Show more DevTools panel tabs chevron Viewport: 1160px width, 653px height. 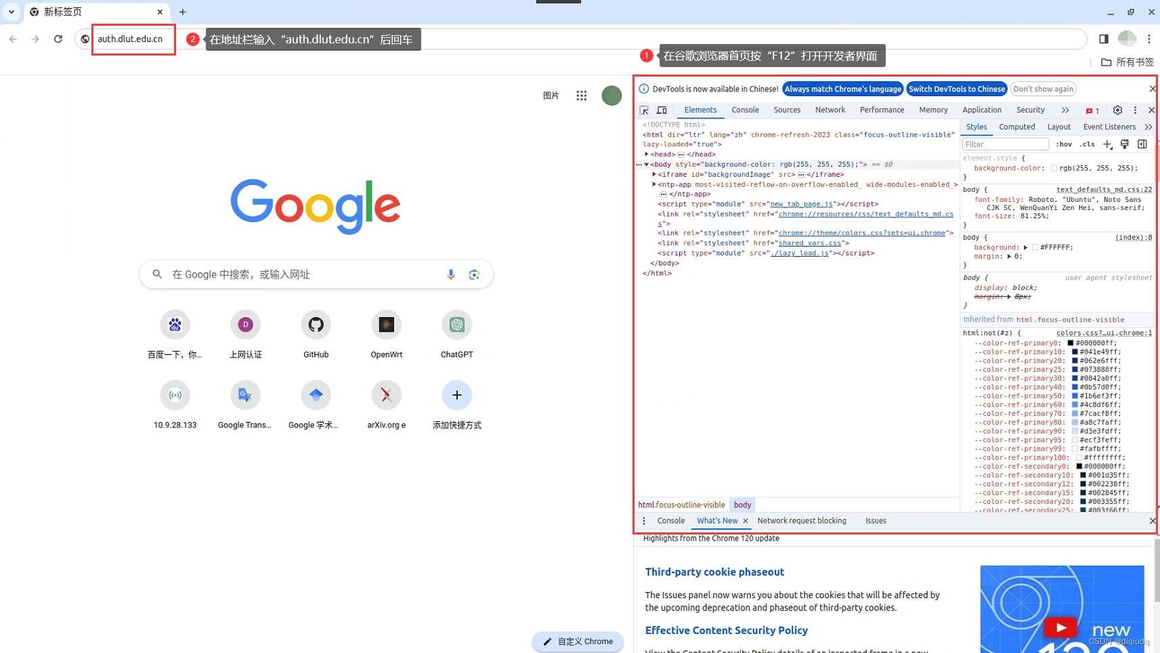coord(1065,110)
